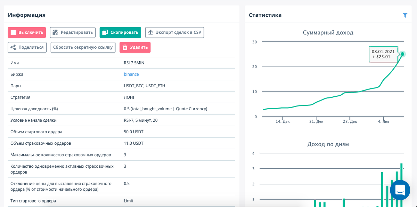Click the 28. Дек axis label
This screenshot has height=207, width=417.
pyautogui.click(x=350, y=122)
